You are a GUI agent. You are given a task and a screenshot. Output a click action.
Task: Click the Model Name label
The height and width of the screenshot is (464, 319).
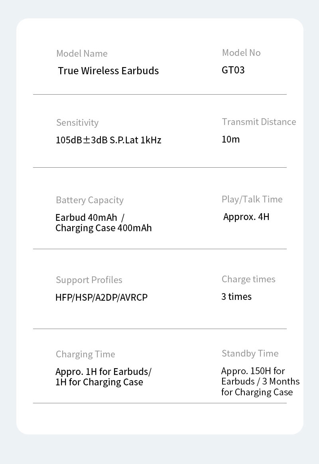click(82, 54)
